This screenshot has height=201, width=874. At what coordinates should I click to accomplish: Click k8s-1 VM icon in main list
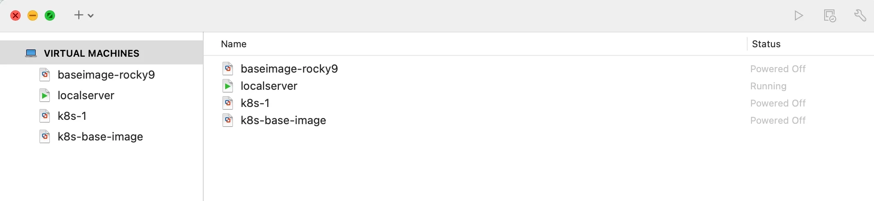pos(228,103)
